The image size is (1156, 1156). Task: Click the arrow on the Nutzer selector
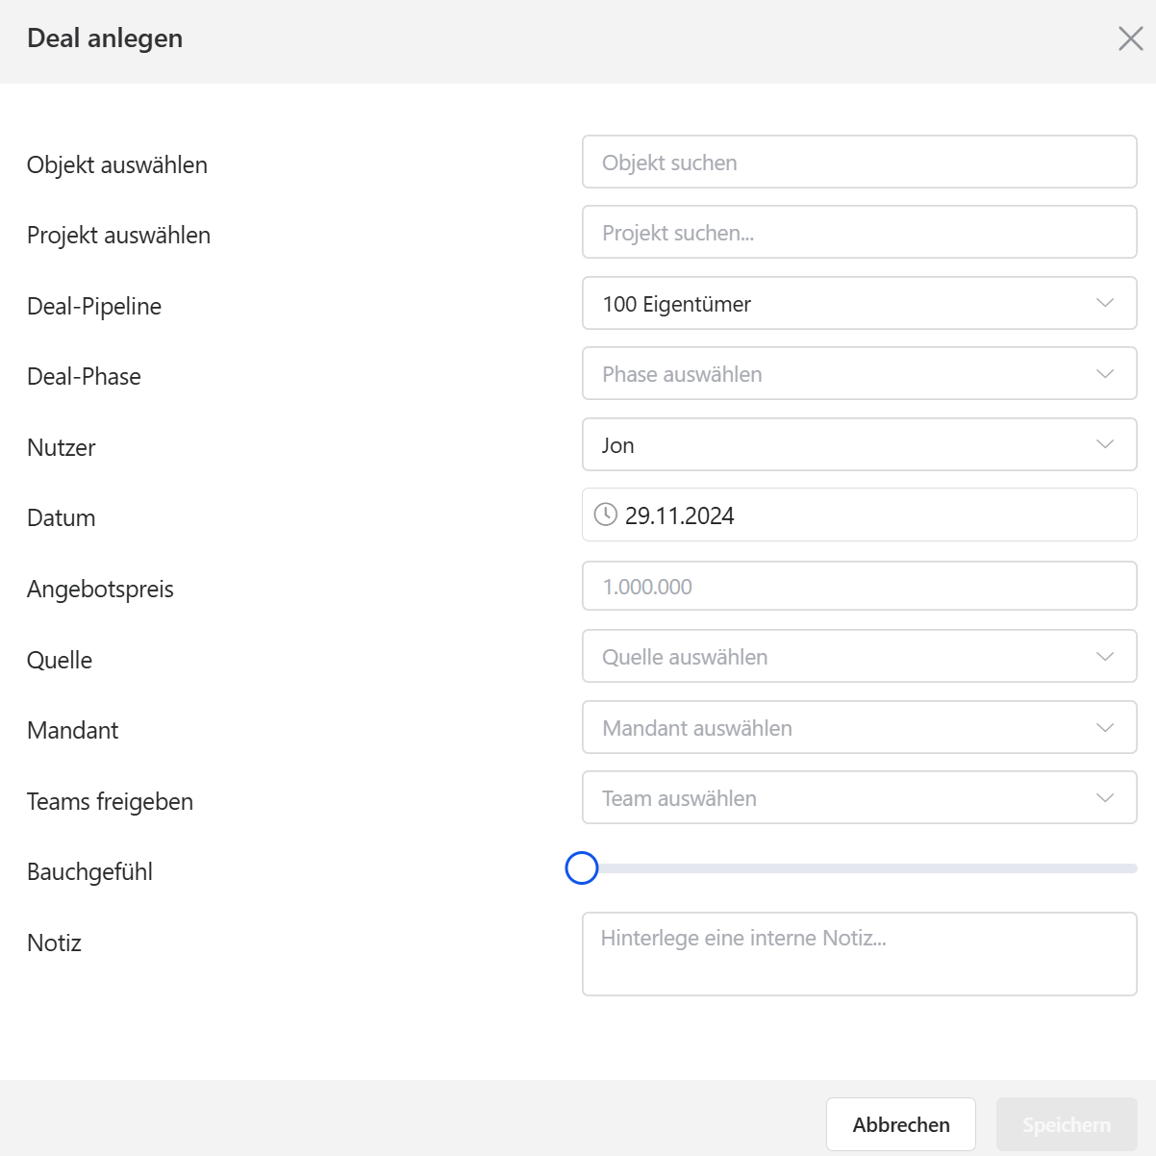[1105, 444]
